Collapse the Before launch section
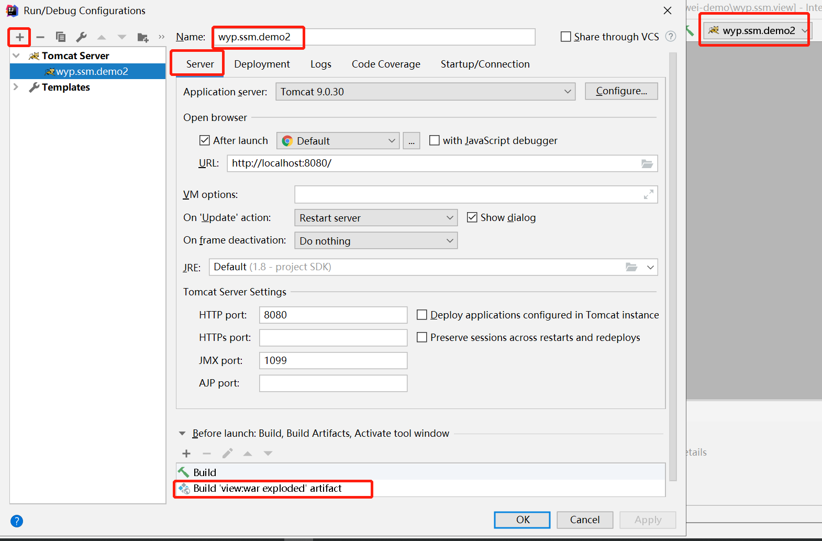Viewport: 822px width, 541px height. 182,434
